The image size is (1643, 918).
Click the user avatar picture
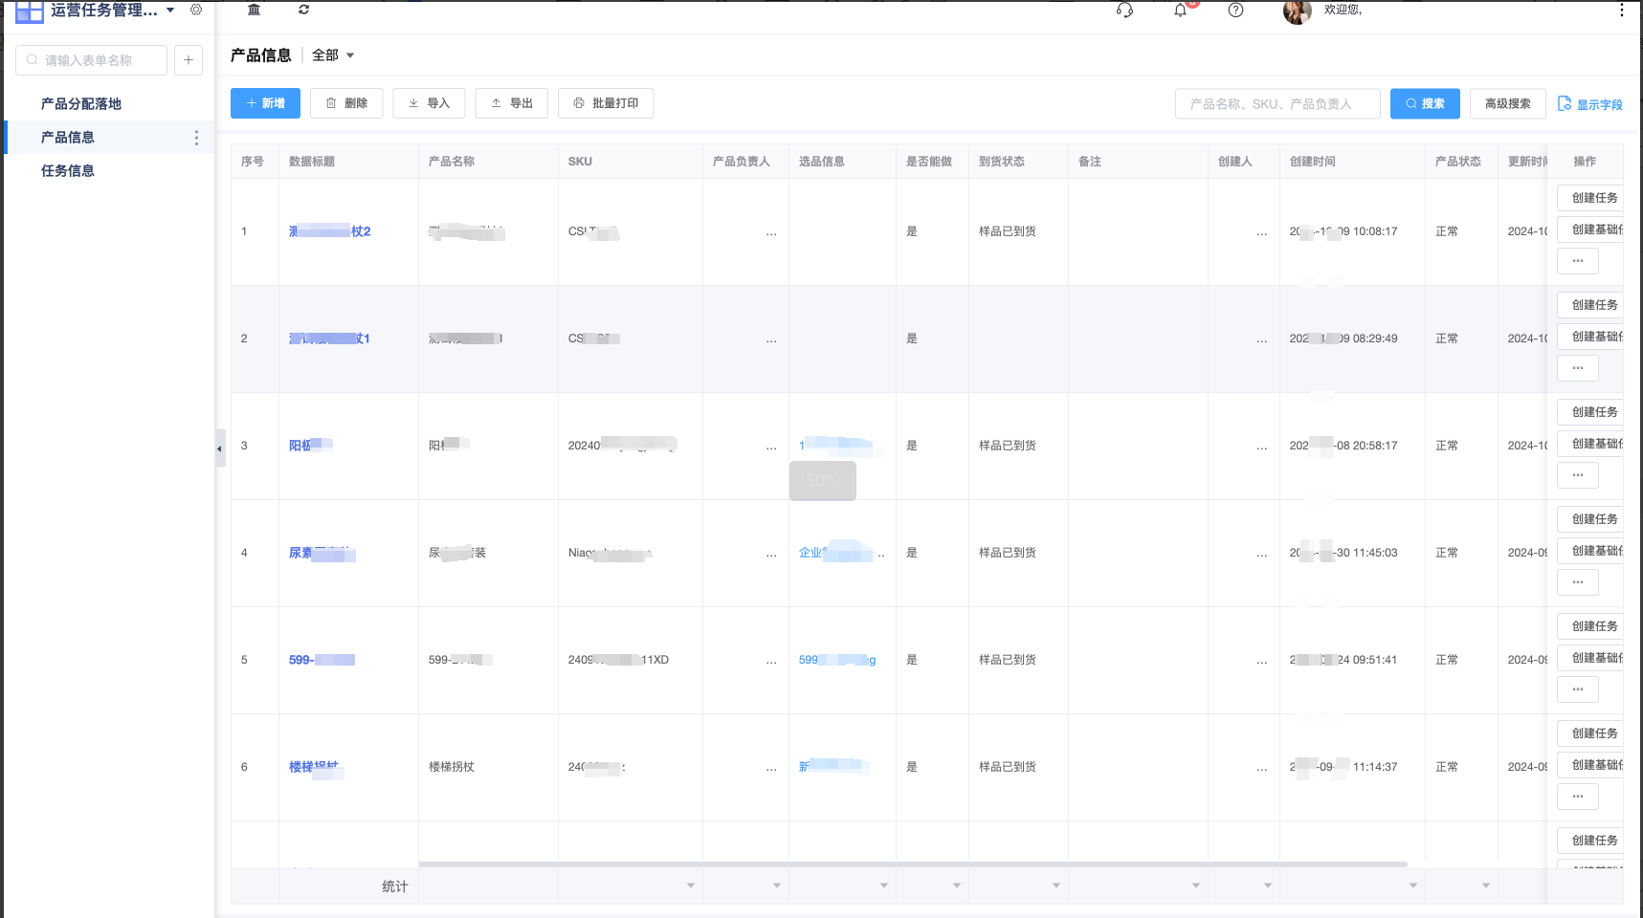tap(1297, 11)
